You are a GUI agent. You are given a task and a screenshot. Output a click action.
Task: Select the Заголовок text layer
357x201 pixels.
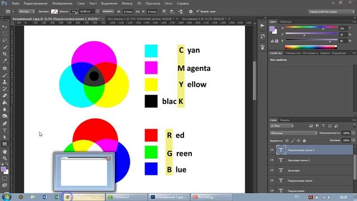[x=315, y=170]
